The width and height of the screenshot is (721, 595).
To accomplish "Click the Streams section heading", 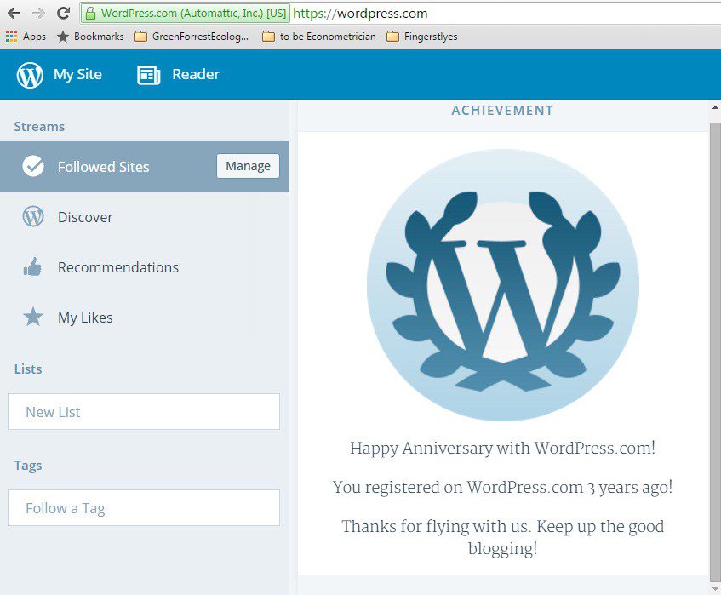I will pos(39,127).
